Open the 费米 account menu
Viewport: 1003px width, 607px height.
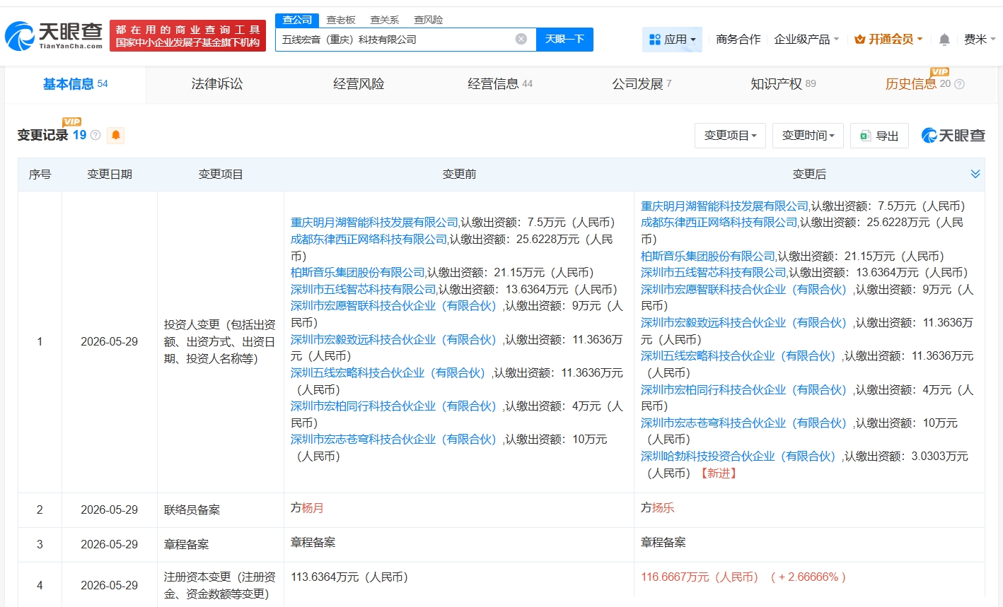(x=980, y=40)
